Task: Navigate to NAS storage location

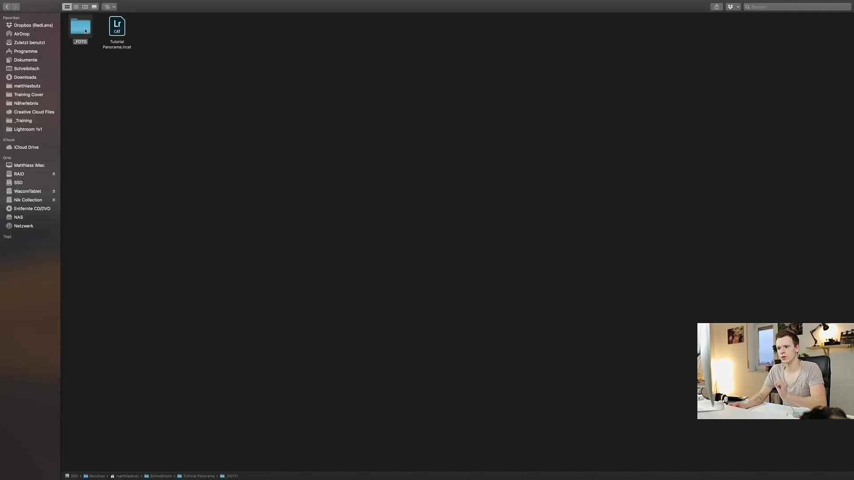Action: click(18, 217)
